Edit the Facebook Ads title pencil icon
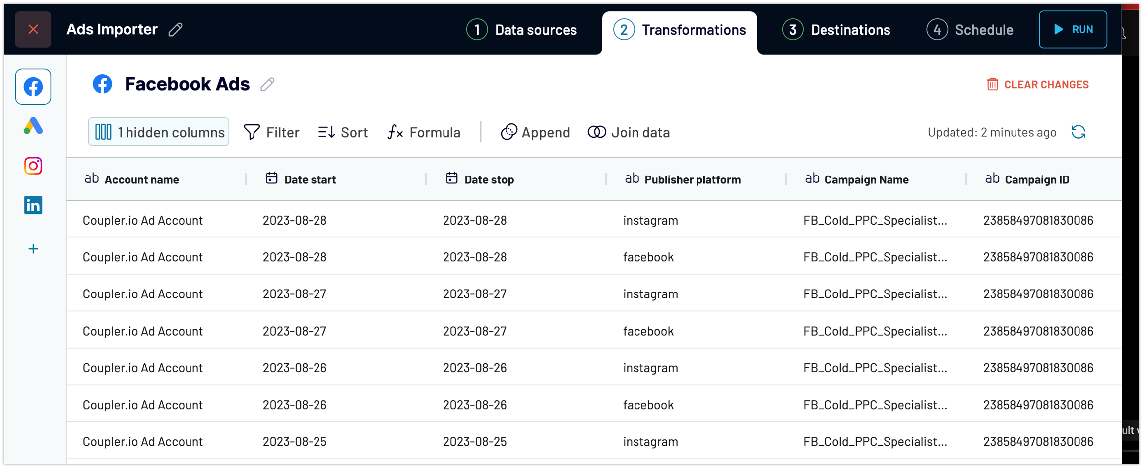 tap(267, 85)
